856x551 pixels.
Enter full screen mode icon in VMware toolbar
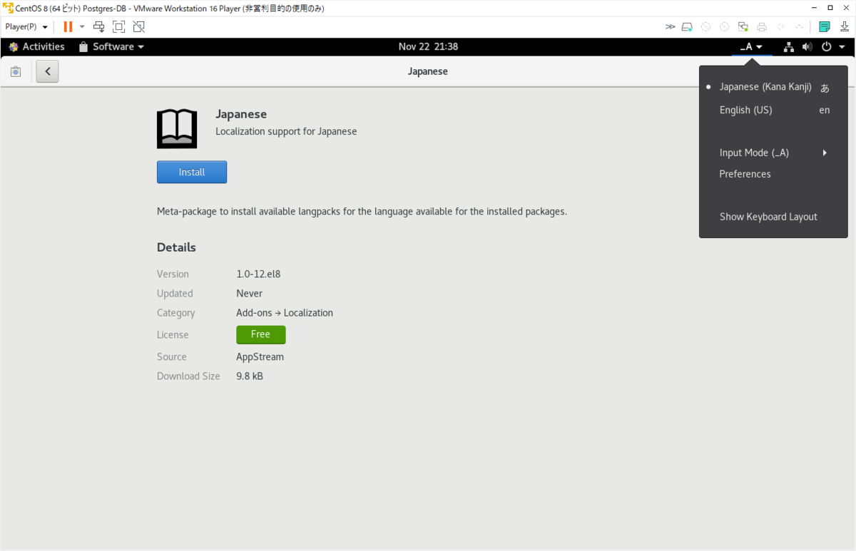pos(119,26)
